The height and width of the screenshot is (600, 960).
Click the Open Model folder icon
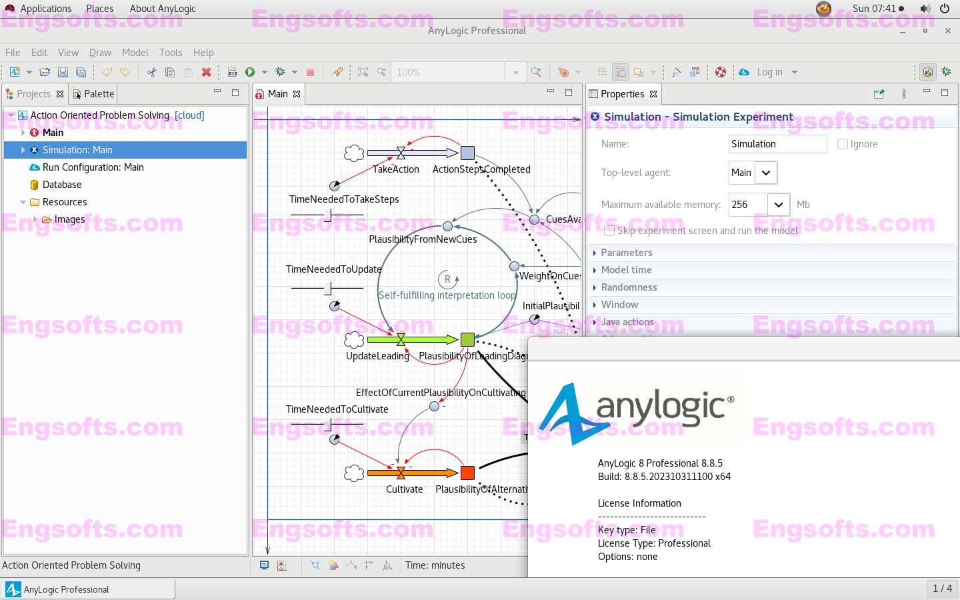point(45,72)
